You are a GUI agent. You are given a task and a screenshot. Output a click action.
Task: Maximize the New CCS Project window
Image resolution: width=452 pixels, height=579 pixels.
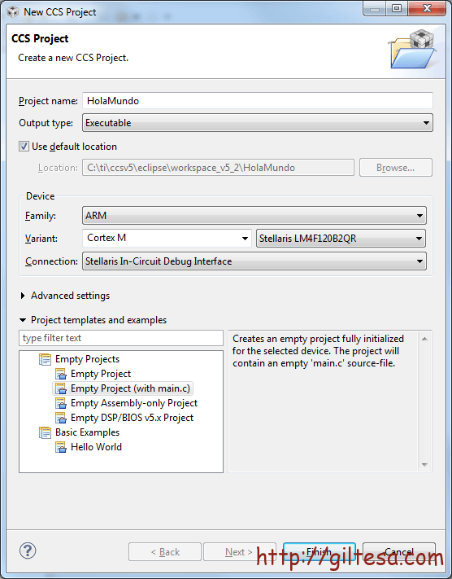397,8
